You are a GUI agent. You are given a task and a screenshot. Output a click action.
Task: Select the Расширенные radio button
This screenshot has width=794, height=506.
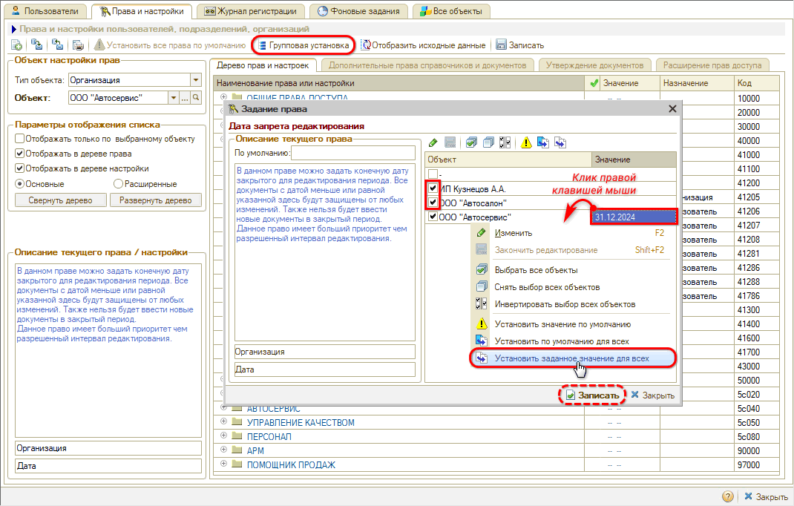118,183
